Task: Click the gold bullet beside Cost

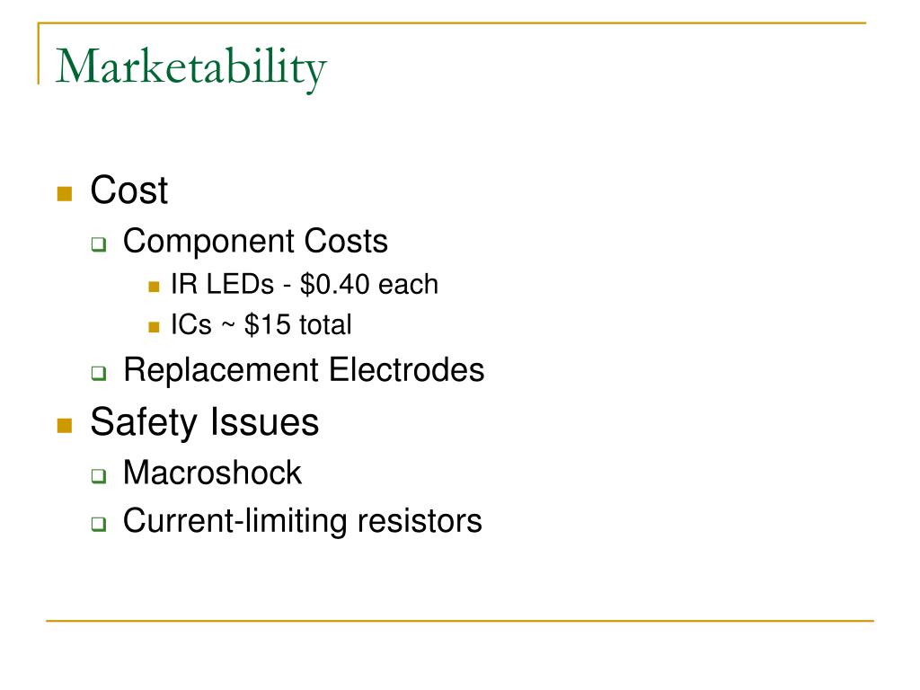Action: (65, 194)
